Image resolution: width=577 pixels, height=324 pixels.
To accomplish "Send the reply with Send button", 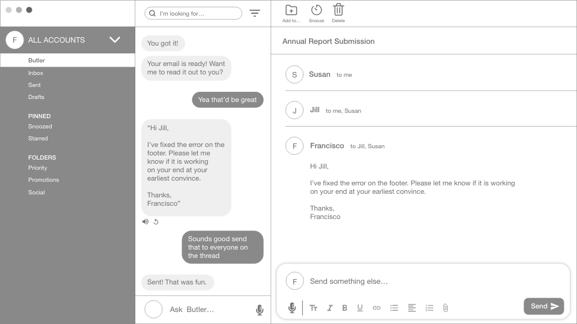I will tap(544, 306).
